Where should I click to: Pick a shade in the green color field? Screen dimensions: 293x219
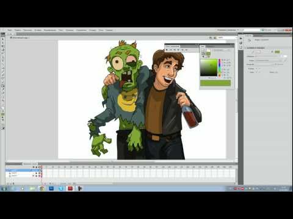click(209, 68)
